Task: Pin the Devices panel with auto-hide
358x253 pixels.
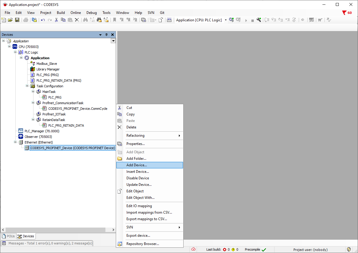Action: [x=107, y=35]
